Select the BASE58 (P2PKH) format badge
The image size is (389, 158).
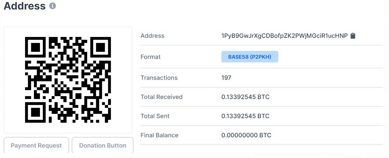pos(250,57)
